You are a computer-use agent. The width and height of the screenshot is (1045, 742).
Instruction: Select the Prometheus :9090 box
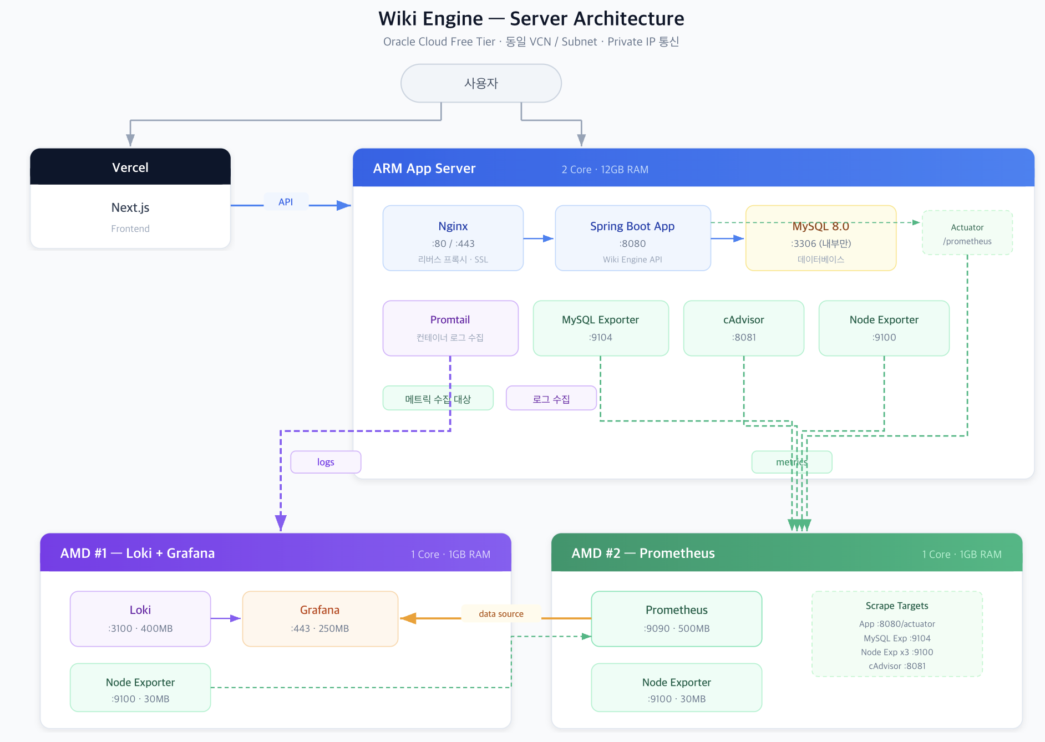tap(676, 618)
